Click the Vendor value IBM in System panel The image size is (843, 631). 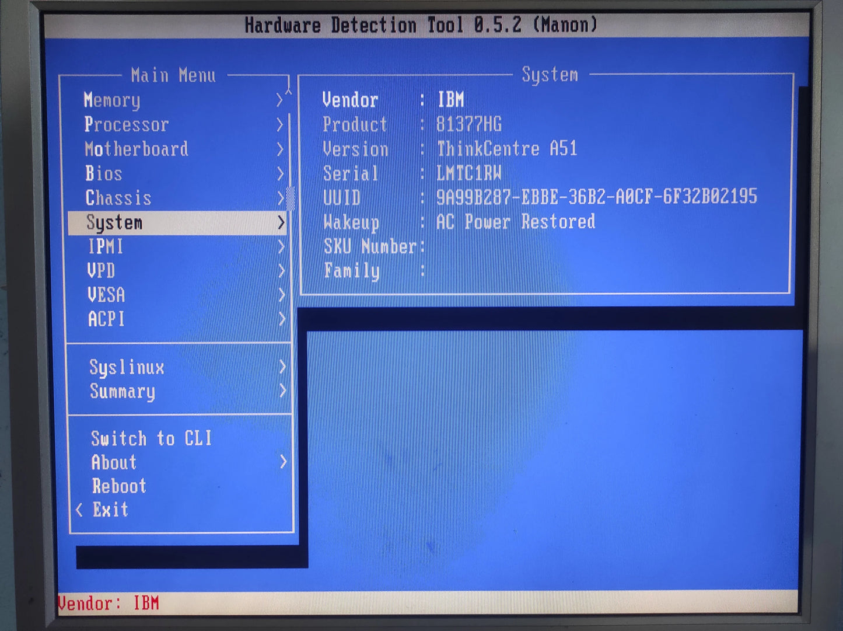click(x=451, y=100)
